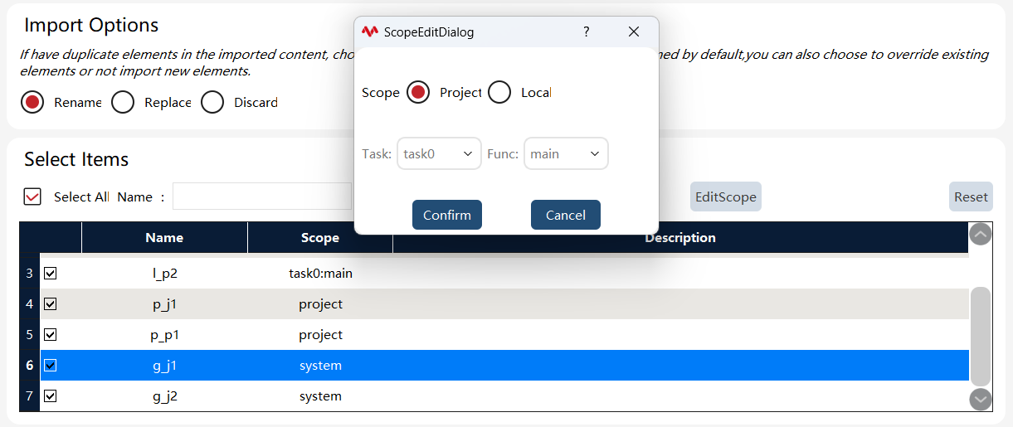Select the g_j2 name cell
Viewport: 1013px width, 427px height.
point(164,395)
